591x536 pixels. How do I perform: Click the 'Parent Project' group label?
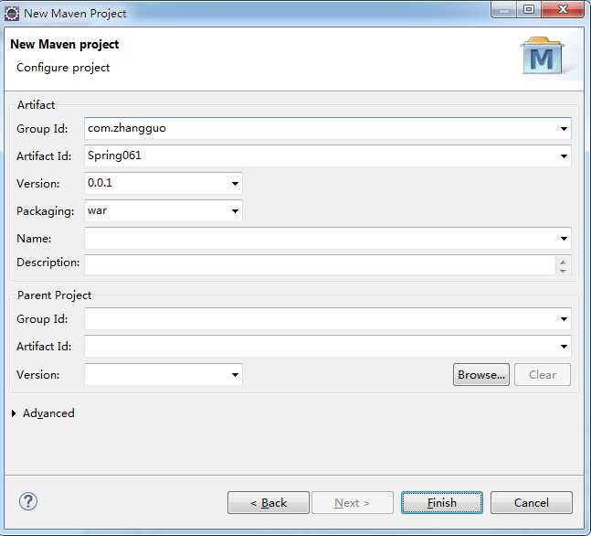[x=54, y=295]
